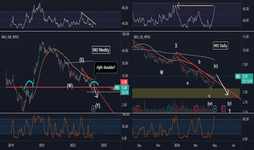Viewport: 254px width, 150px height.
Task: Click the NIO 5.21 daily price label
Action: [244, 76]
